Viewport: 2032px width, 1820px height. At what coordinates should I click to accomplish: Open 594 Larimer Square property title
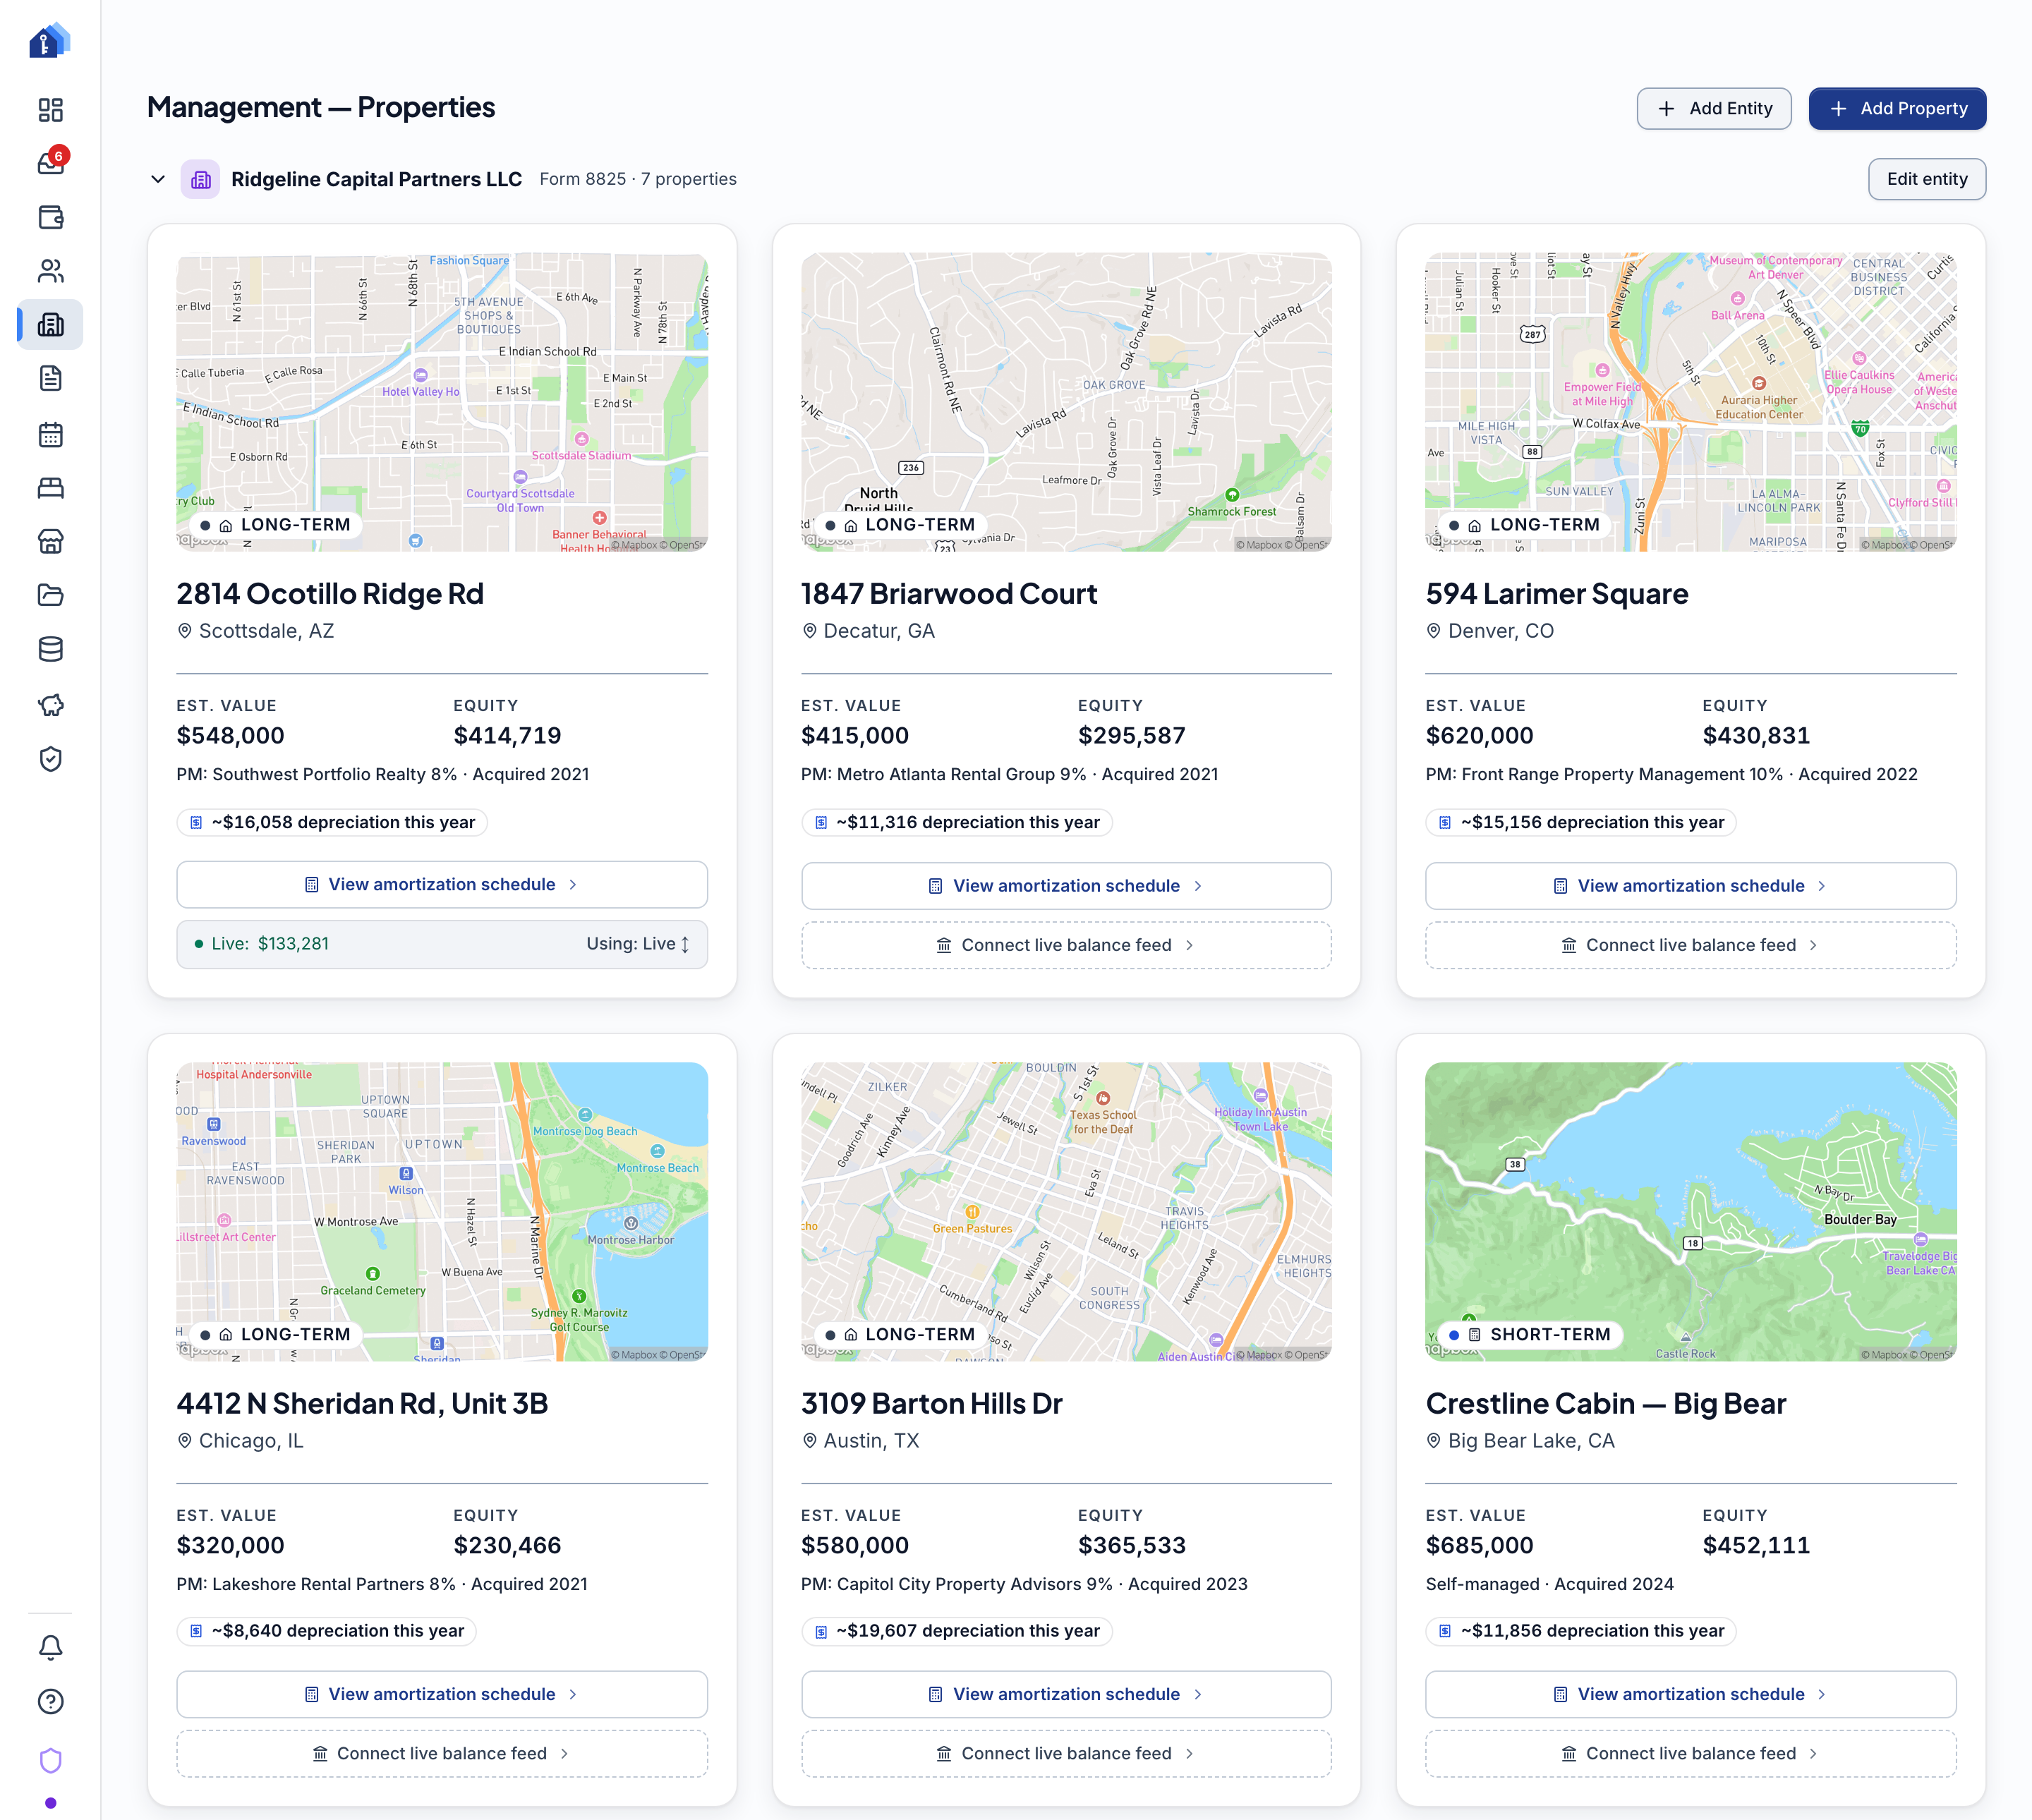click(x=1557, y=594)
